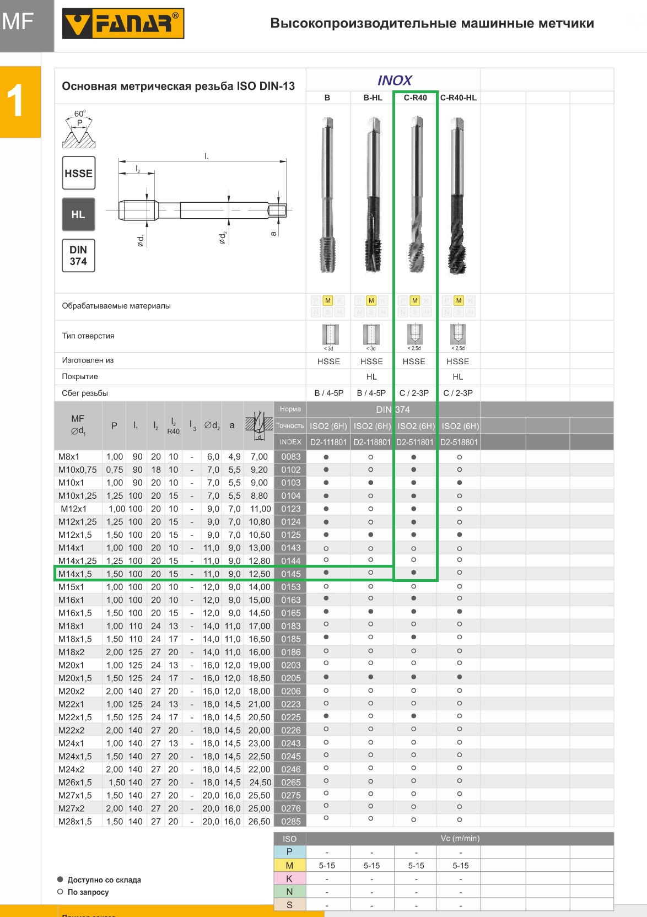The image size is (647, 917).
Task: Click the blind-hole icon in column C-R40-HL
Action: [x=458, y=335]
